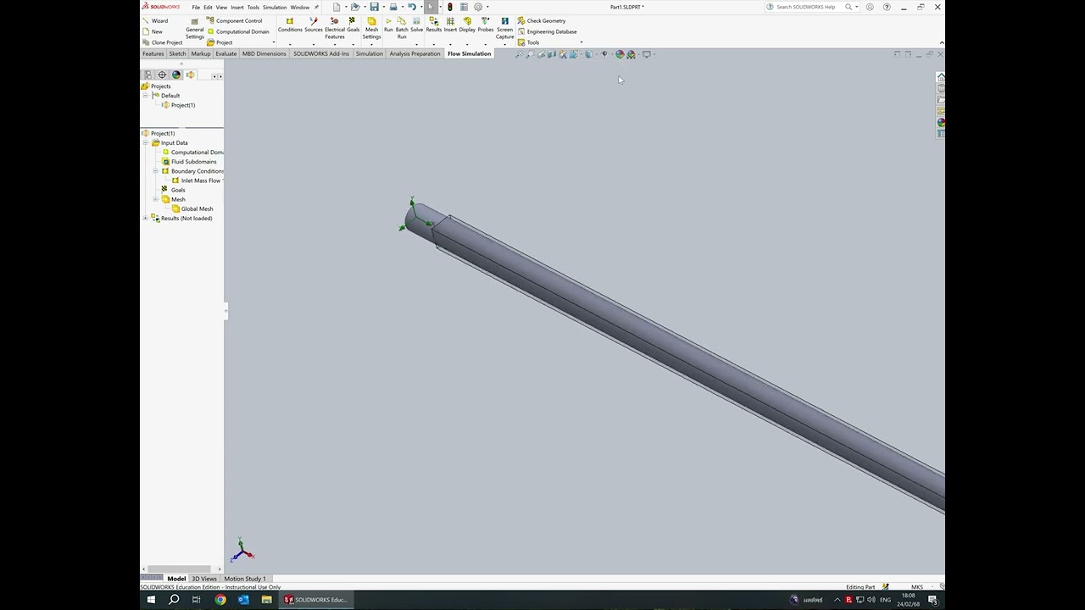1085x610 pixels.
Task: Collapse the Boundary Conditions node
Action: 155,171
